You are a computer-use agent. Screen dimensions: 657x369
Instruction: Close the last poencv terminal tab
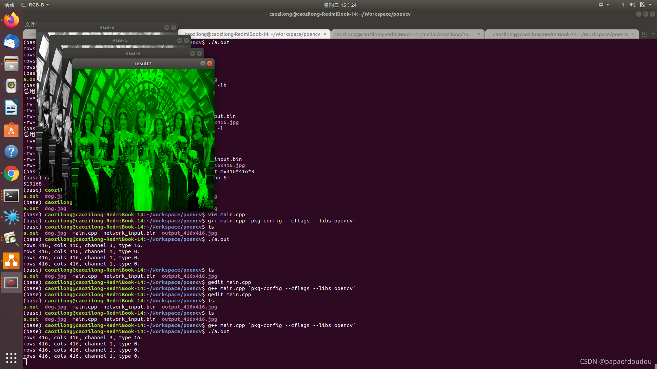tap(633, 34)
